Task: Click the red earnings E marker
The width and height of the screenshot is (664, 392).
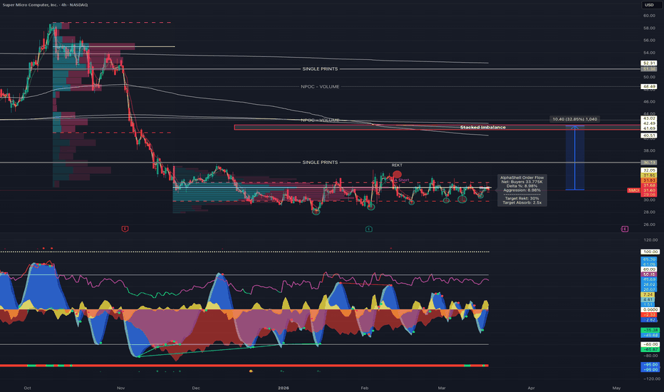Action: coord(125,228)
